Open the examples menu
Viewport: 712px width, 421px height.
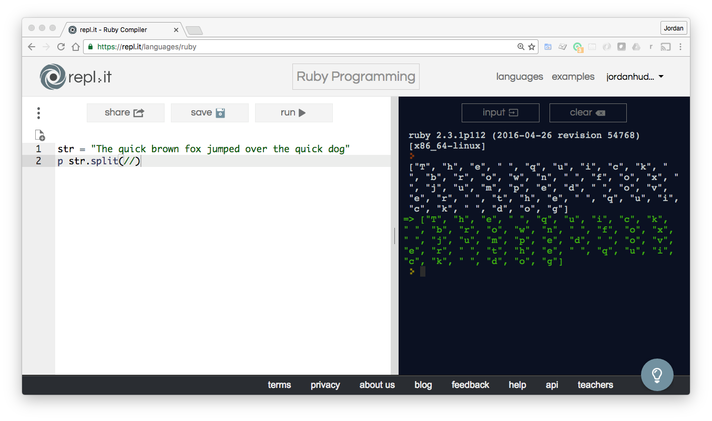[573, 77]
